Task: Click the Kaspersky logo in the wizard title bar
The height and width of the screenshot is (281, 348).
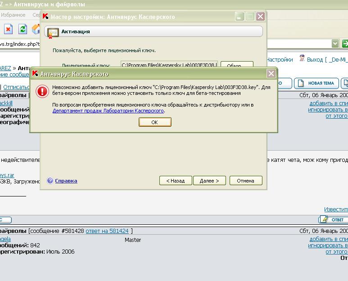Action: pos(45,17)
